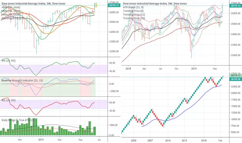Select the Daily Range & True ATR (21) legend
This screenshot has height=143, width=242.
tap(18, 120)
